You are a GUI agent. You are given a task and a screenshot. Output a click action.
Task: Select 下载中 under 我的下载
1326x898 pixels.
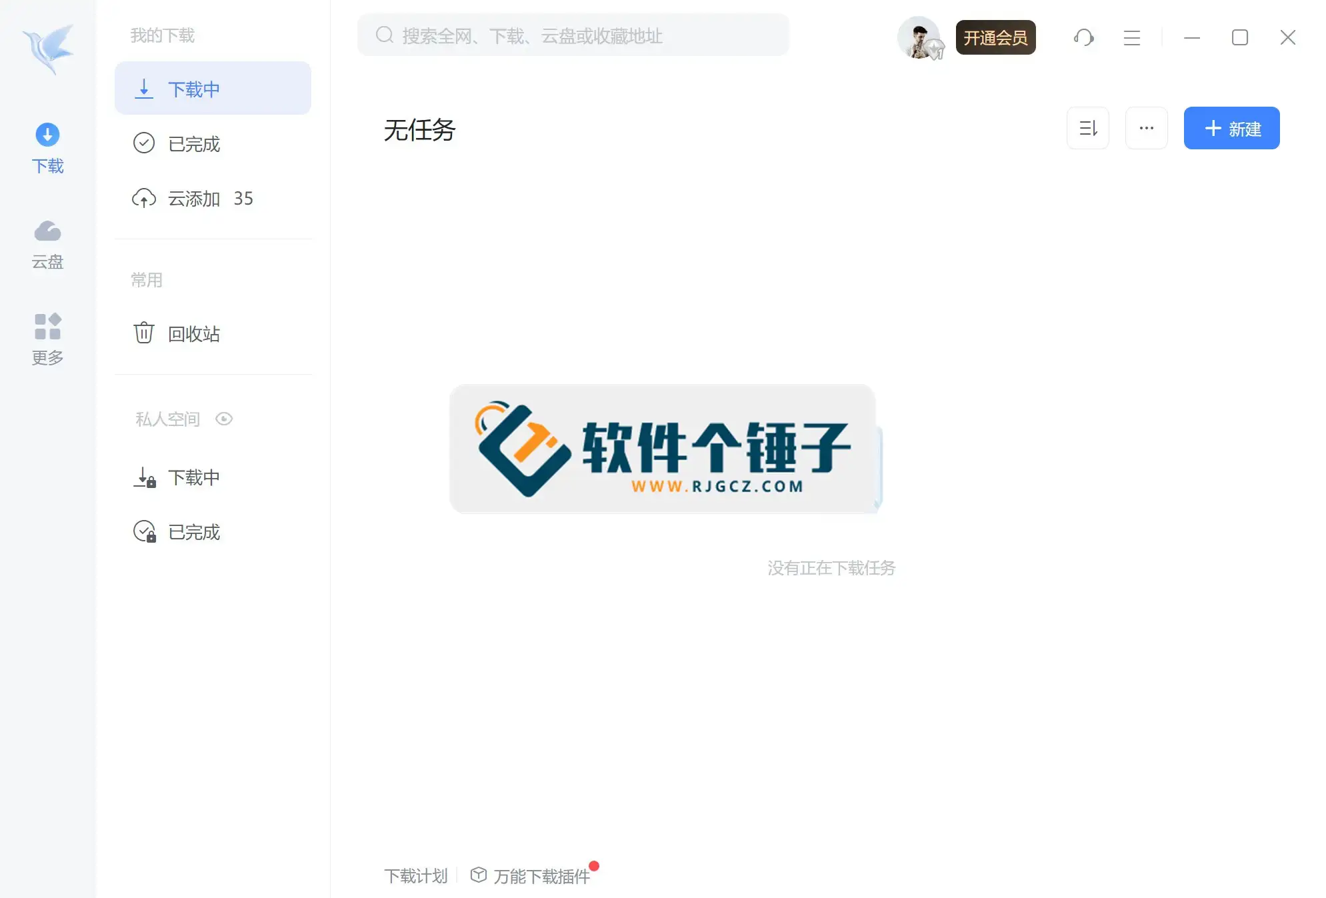tap(213, 89)
